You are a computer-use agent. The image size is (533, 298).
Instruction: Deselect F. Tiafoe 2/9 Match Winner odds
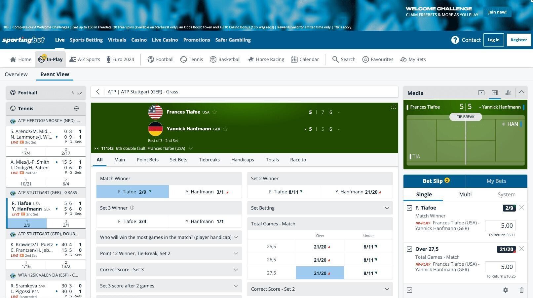[x=133, y=192]
